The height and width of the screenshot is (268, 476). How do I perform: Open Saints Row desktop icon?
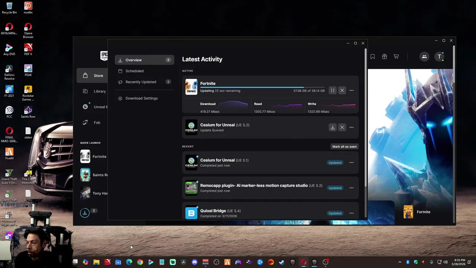click(28, 112)
